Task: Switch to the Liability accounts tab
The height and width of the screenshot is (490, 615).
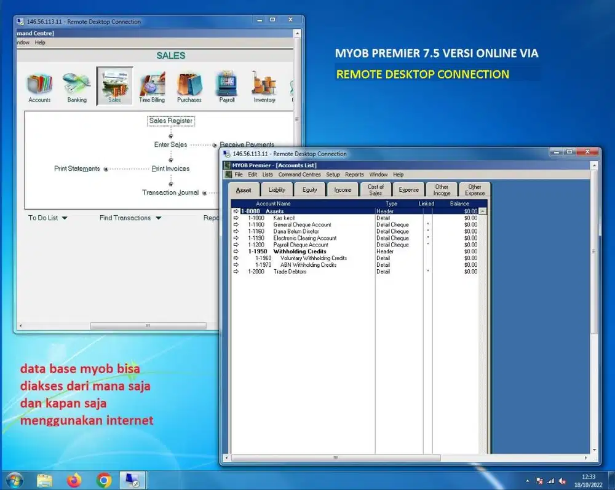Action: tap(277, 189)
